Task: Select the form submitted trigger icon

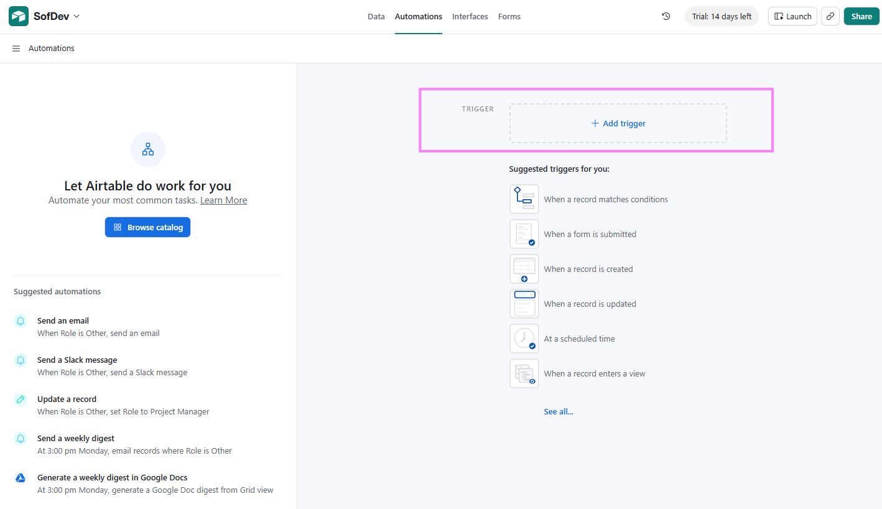Action: tap(524, 234)
